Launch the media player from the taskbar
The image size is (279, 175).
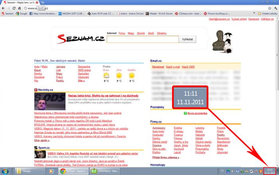coord(51,171)
